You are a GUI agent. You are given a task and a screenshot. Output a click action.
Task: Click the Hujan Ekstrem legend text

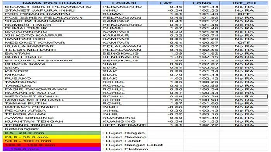click(127, 149)
